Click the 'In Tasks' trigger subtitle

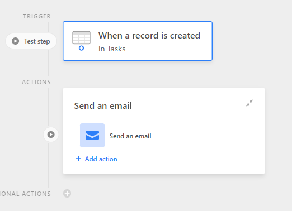click(x=112, y=49)
